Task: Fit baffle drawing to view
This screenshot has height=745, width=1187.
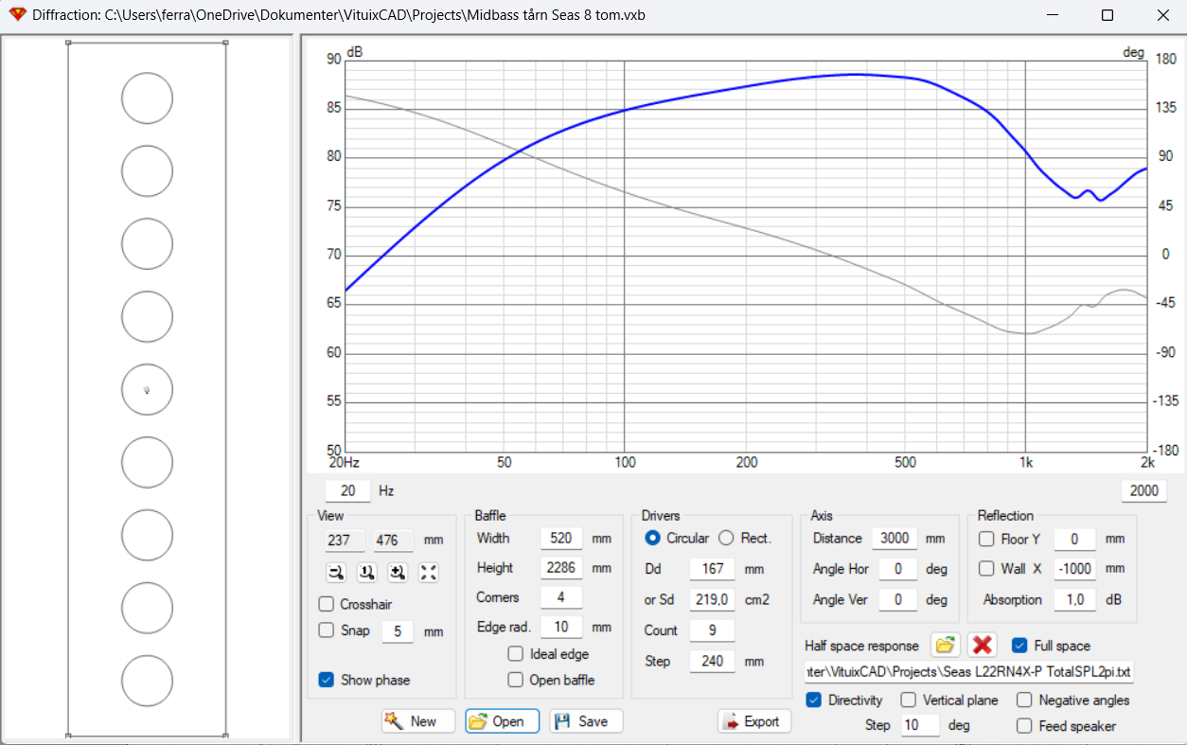Action: click(x=429, y=572)
